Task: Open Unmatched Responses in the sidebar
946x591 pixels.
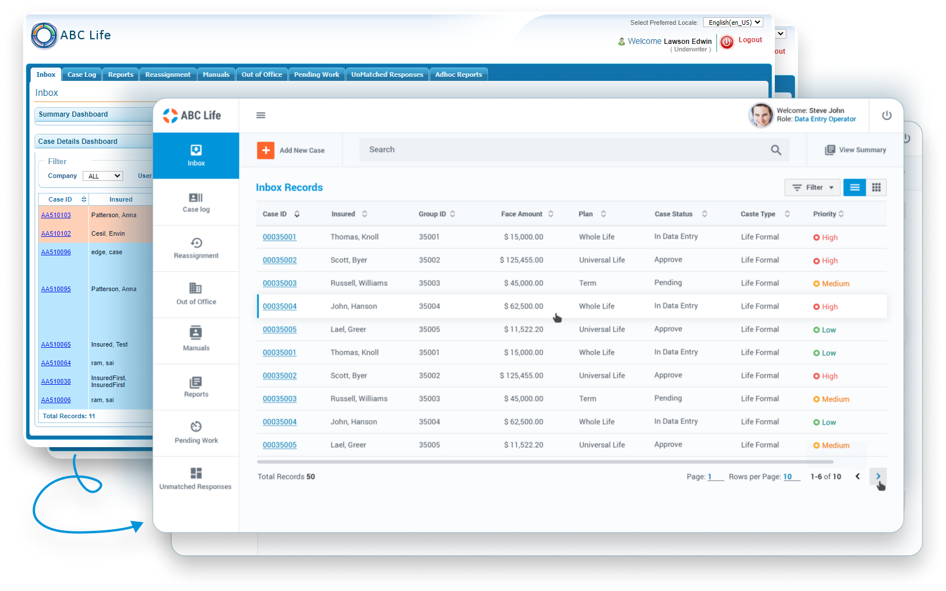Action: click(196, 479)
